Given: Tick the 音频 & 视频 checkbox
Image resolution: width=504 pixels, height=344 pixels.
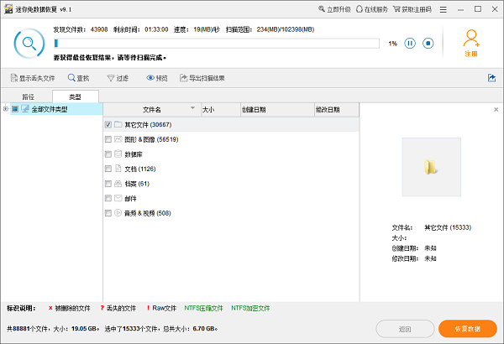Looking at the screenshot, I should coord(108,212).
